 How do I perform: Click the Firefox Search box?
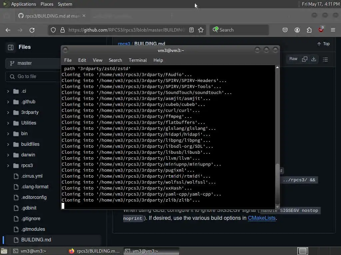click(x=239, y=30)
